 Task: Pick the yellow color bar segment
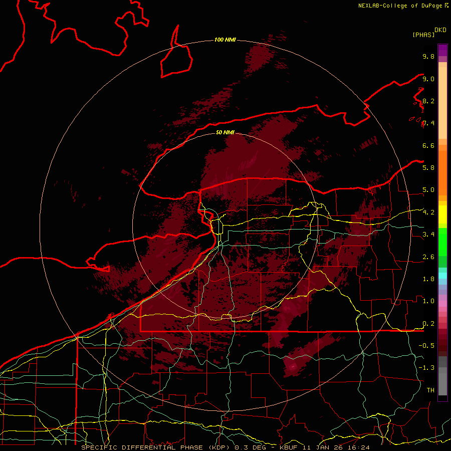point(442,214)
